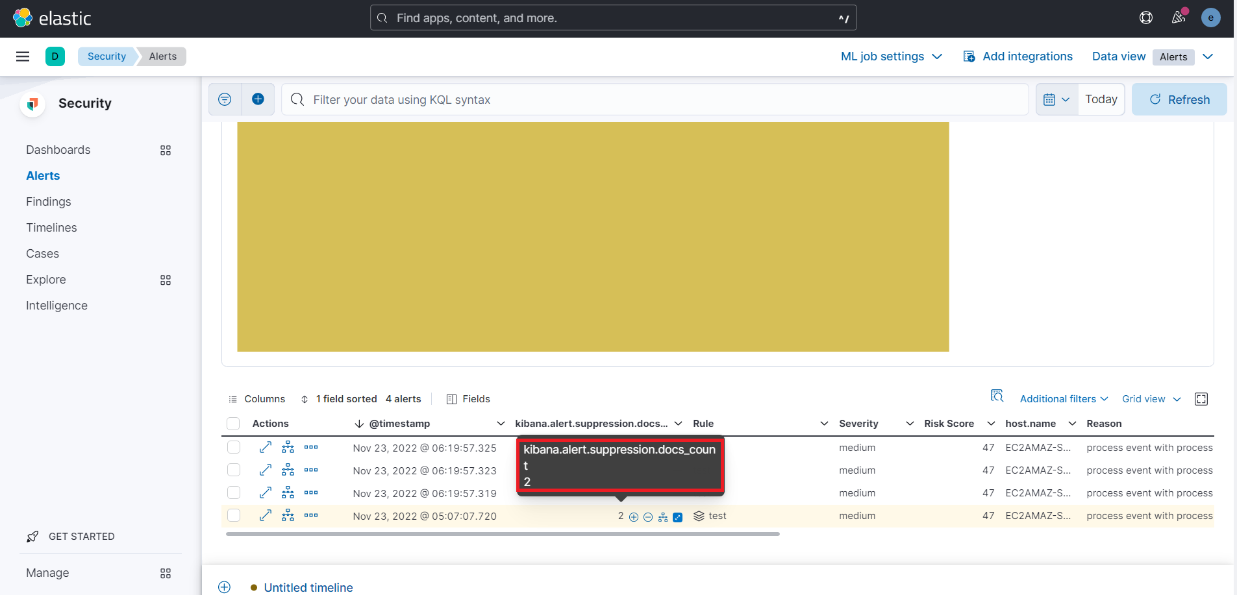Viewport: 1237px width, 595px height.
Task: Toggle the select-all alerts checkbox
Action: pos(233,424)
